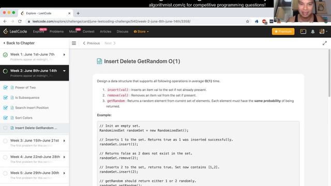Open the notifications bell

click(x=312, y=32)
